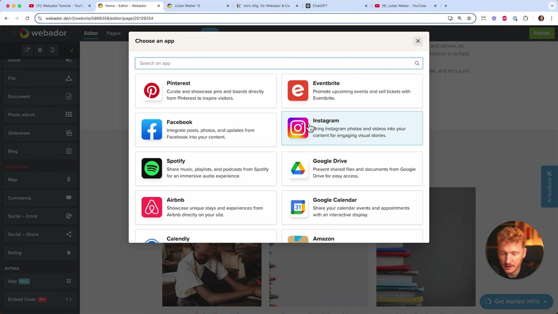Select the Instagram app icon
The image size is (558, 314).
pos(298,128)
